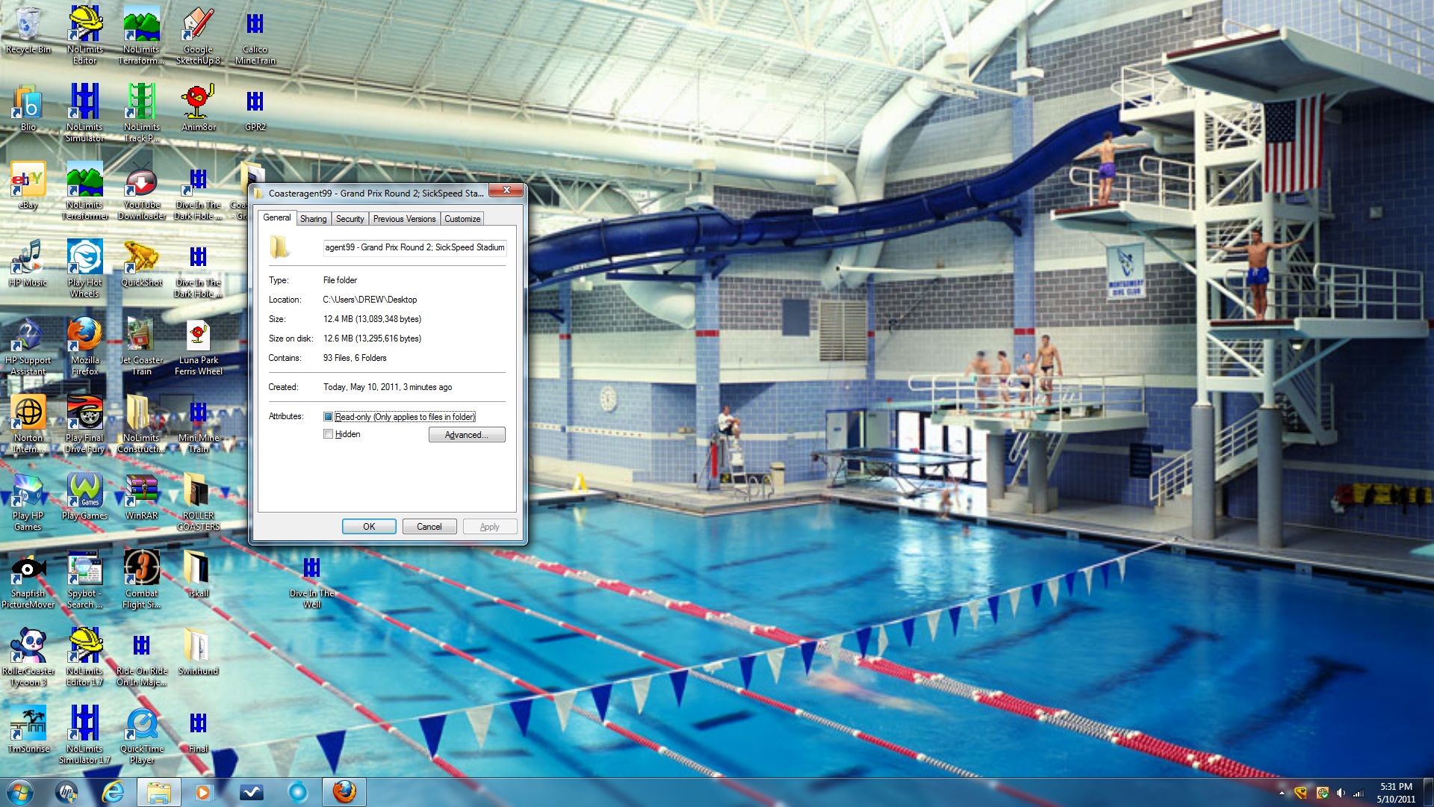
Task: Select the Spybot Search shortcut
Action: click(x=84, y=578)
